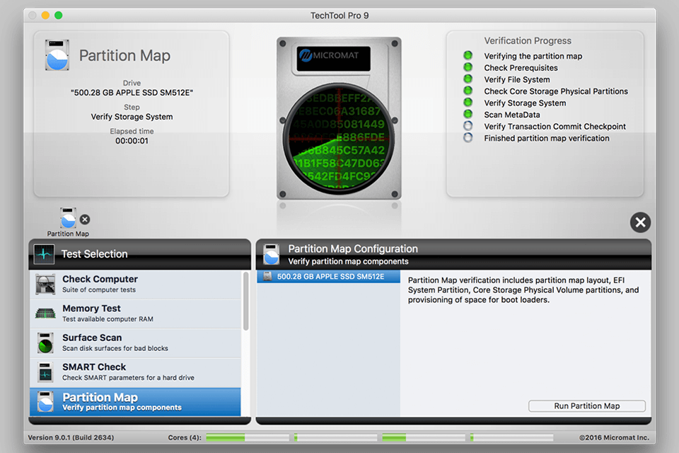The height and width of the screenshot is (453, 679).
Task: Click the ©2016 Micromat Inc. text
Action: pos(614,437)
